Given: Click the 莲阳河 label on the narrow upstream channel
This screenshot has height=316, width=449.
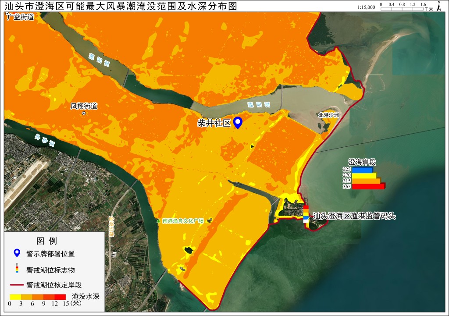Looking at the screenshot, I should pyautogui.click(x=99, y=60).
